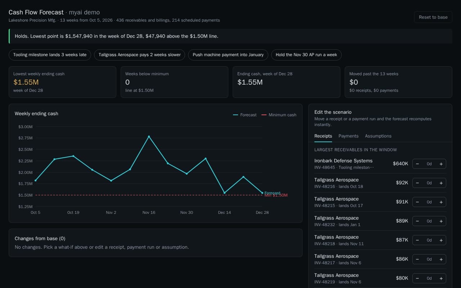Click the 'Ending cash, week of Dec 28' card
Screen dimensions: 461x288
[286, 82]
